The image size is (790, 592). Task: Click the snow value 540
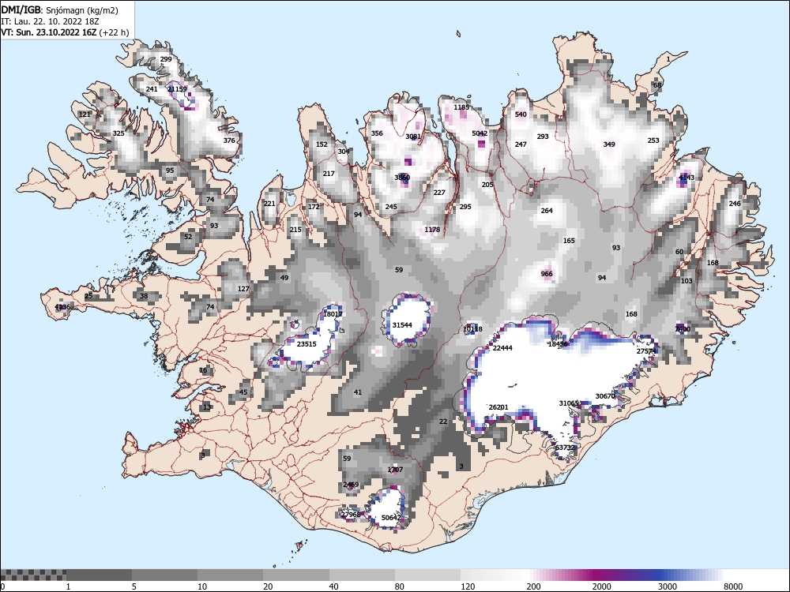pos(521,114)
